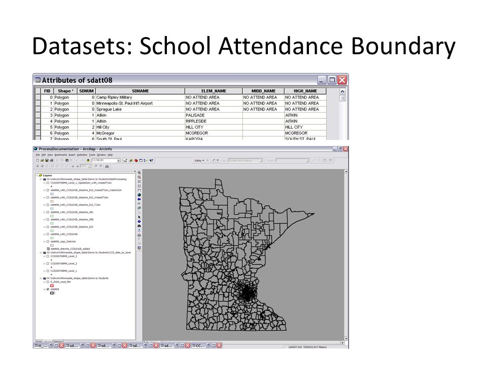
Task: Open the Selection menu
Action: pos(82,155)
